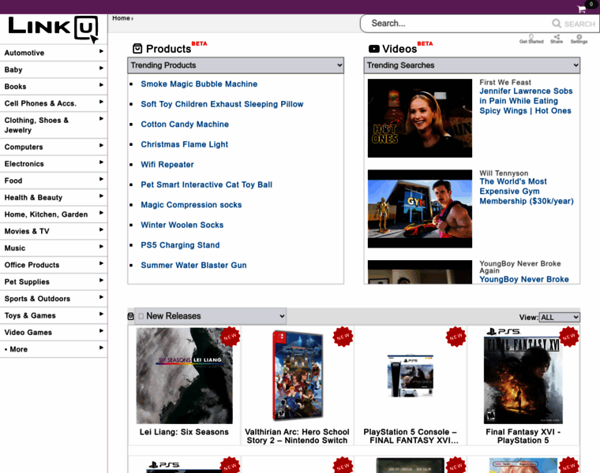Open Summer Water Blaster Gun link
The image size is (600, 473).
point(193,265)
